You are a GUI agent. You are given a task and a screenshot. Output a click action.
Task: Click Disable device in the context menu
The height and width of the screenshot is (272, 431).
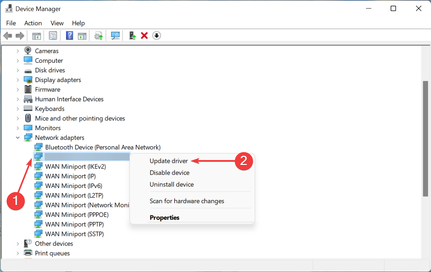coord(169,173)
